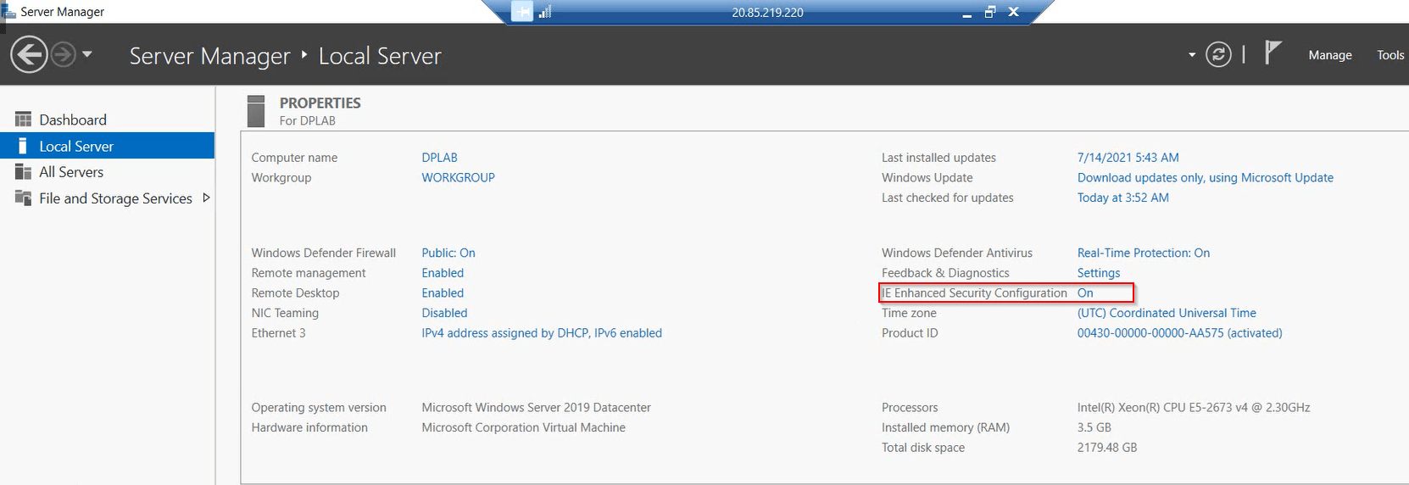Screen dimensions: 1409x485
Task: Open the Tools menu
Action: tap(1390, 55)
